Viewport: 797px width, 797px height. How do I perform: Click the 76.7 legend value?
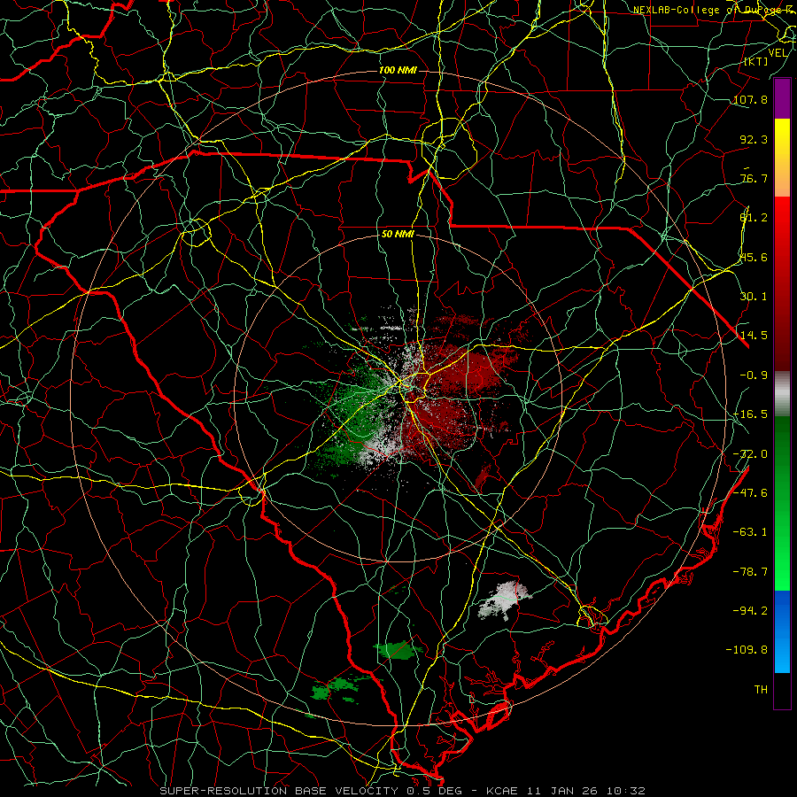tap(754, 178)
